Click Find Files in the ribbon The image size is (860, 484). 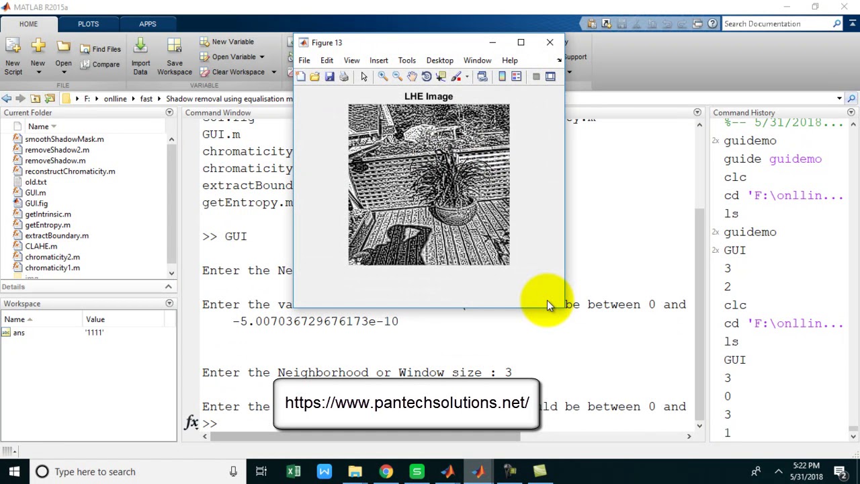tap(101, 49)
